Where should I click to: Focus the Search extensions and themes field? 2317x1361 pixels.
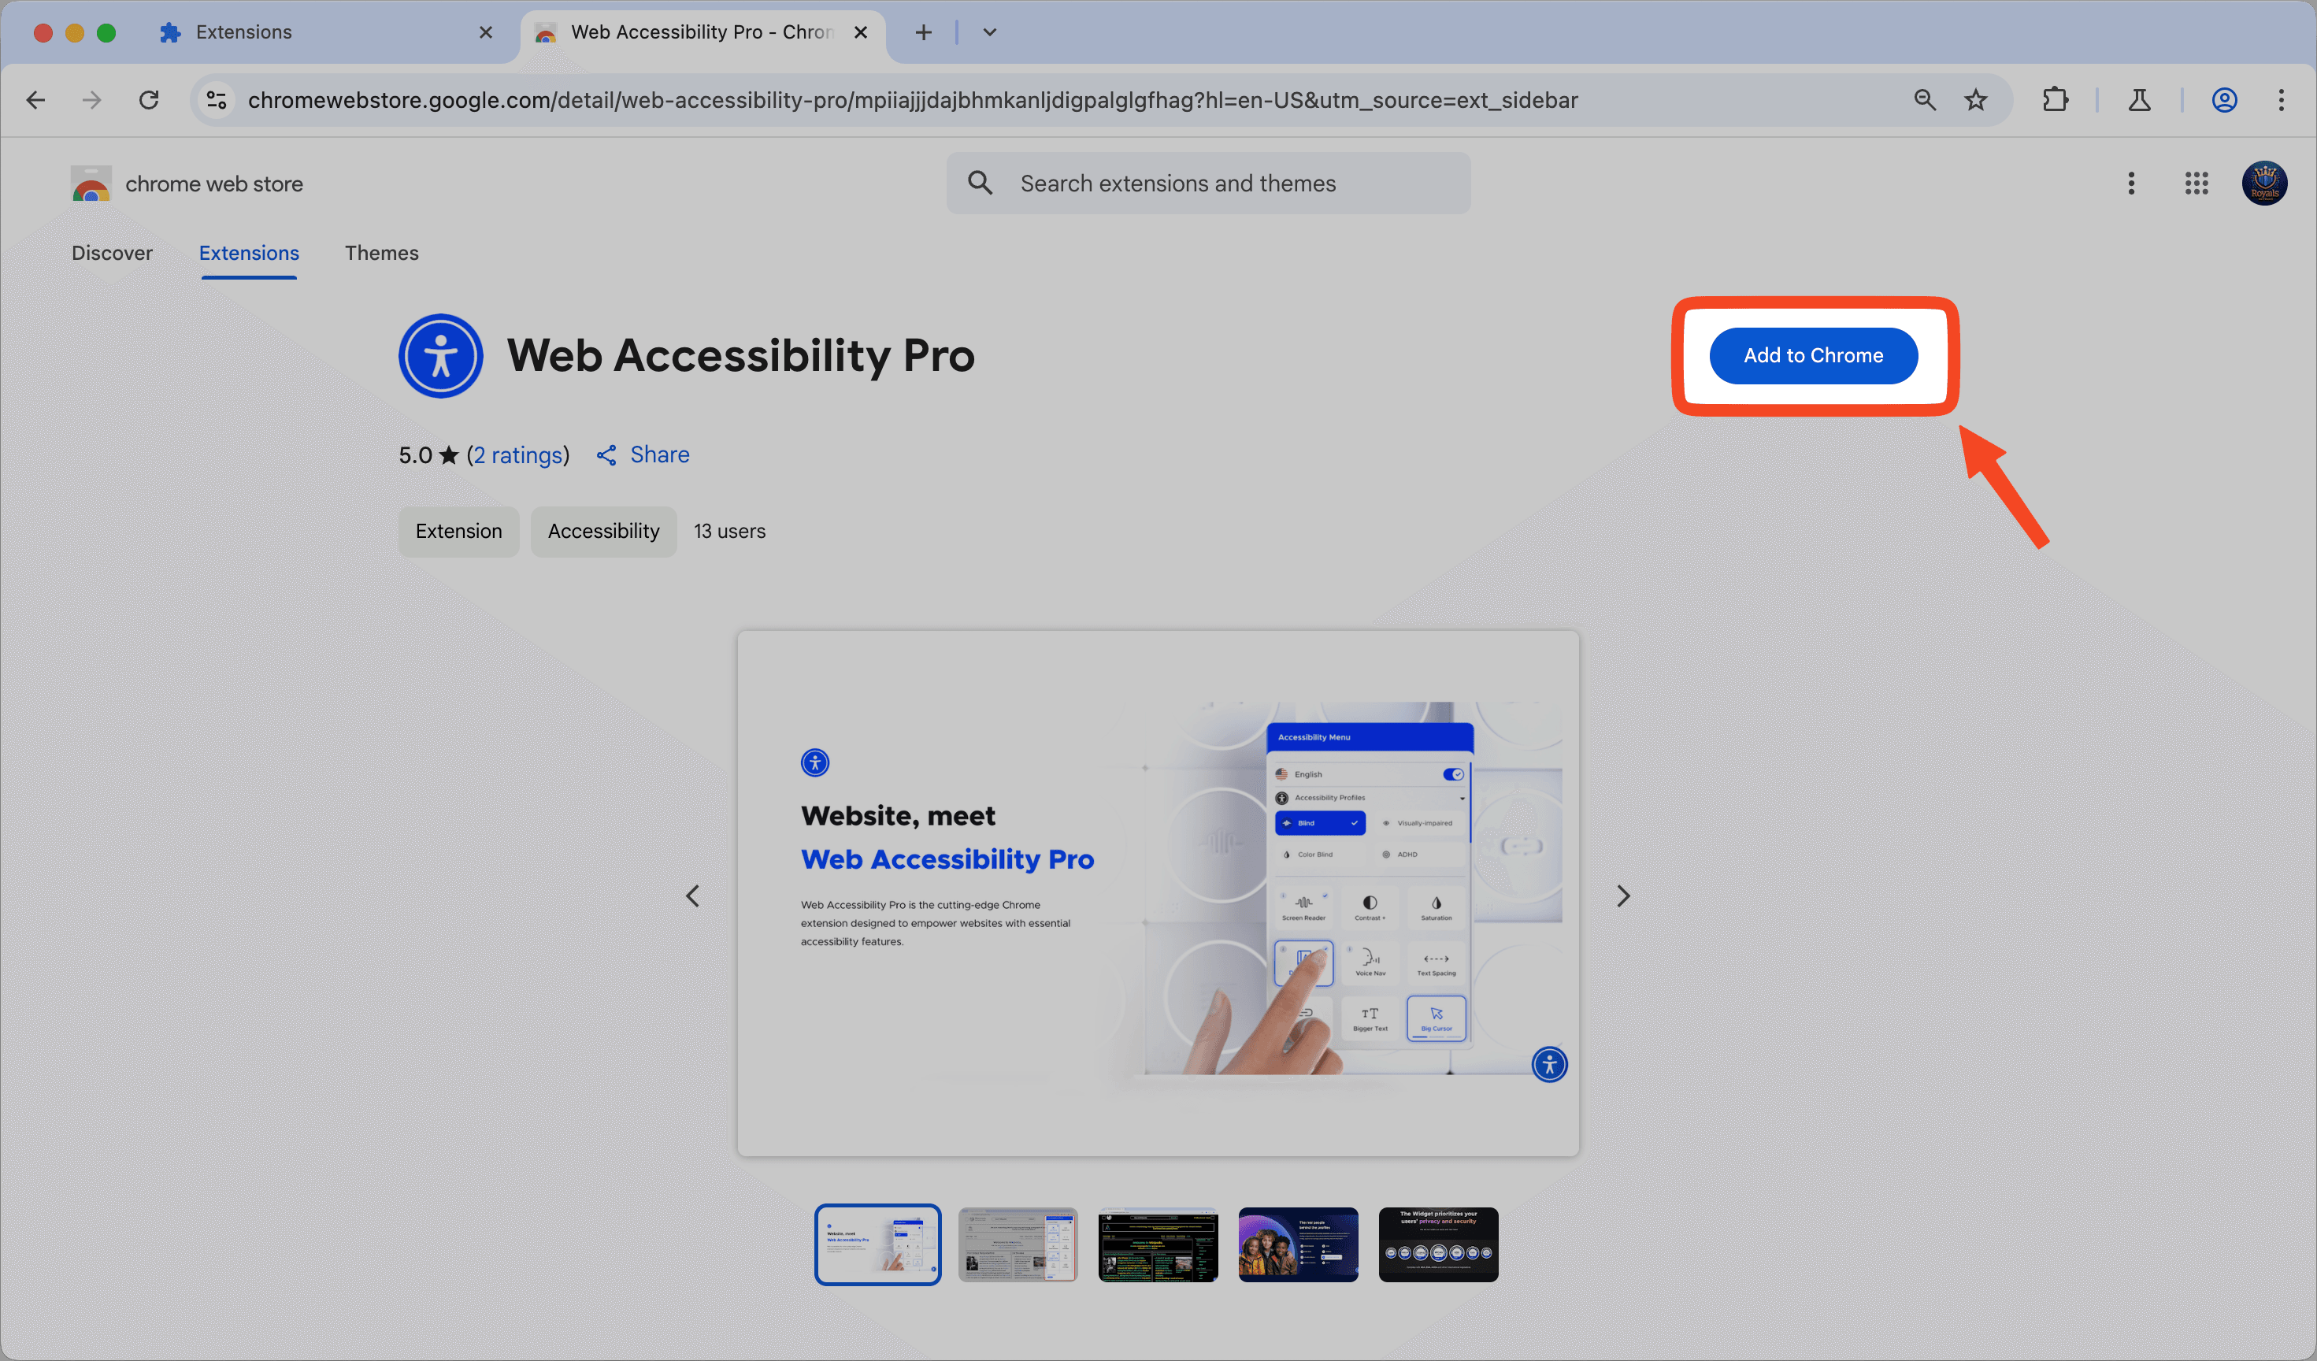point(1208,184)
